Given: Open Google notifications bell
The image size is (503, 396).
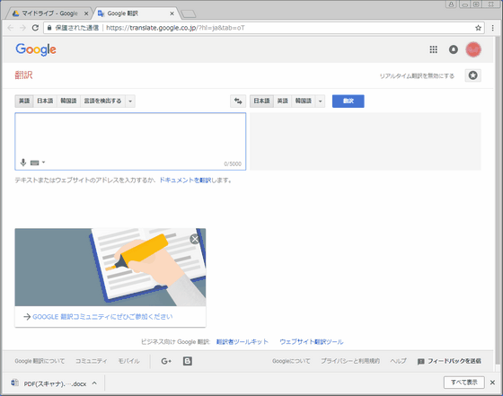Looking at the screenshot, I should pyautogui.click(x=454, y=49).
